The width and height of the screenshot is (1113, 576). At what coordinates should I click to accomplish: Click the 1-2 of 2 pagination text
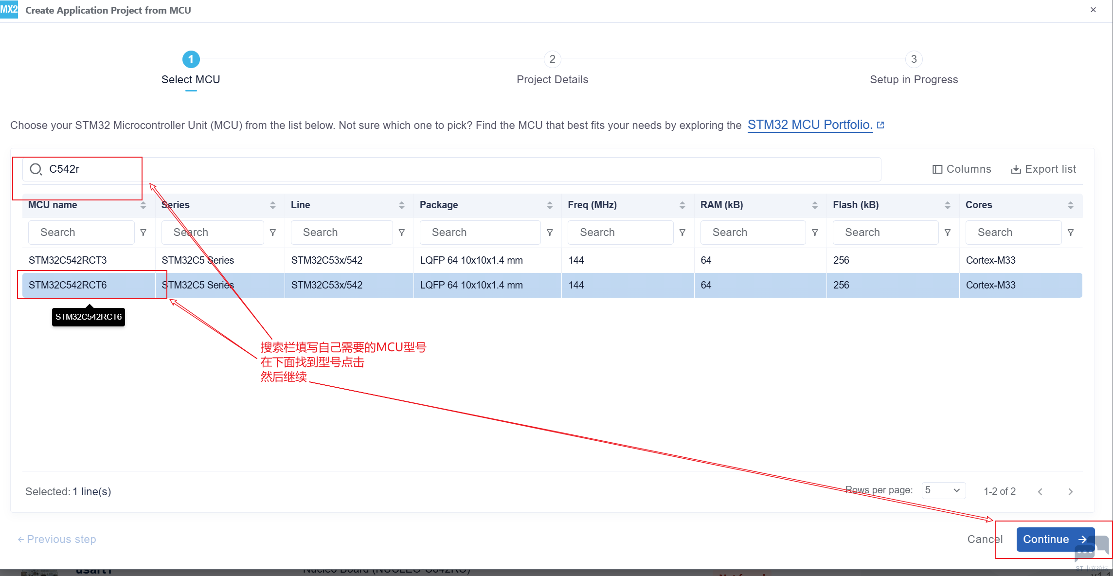[x=1000, y=492]
